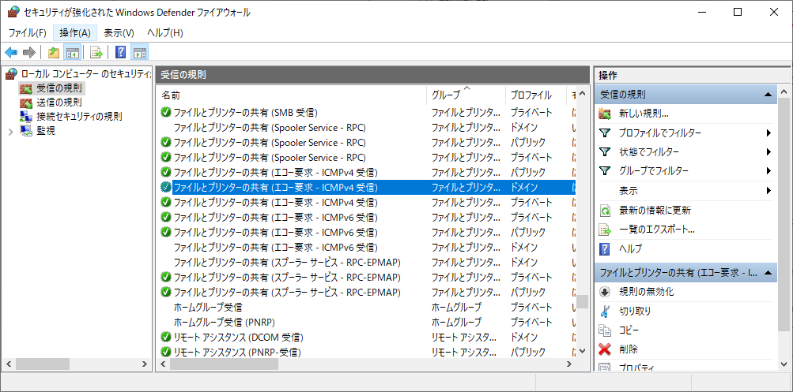Viewport: 793px width, 392px height.
Task: Select the ドメイン エコー要求 - ICMPv6 受信 rule
Action: [366, 247]
